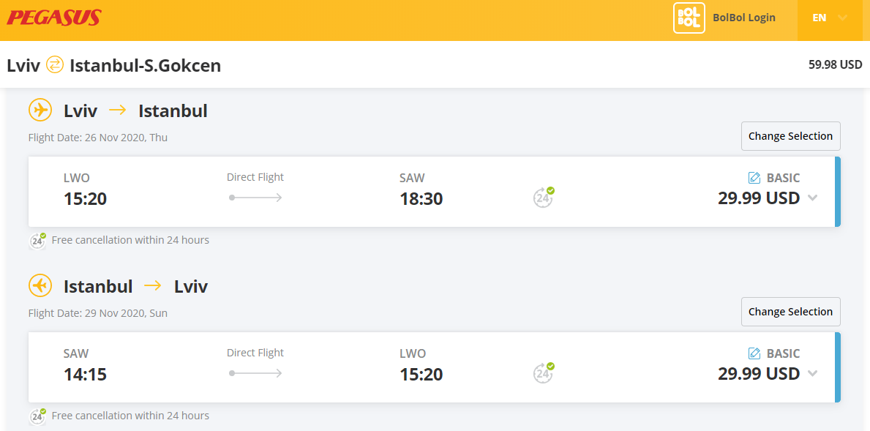Screen dimensions: 870x431
Task: Click the Lviv to Istanbul departure plane icon
Action: click(x=40, y=110)
